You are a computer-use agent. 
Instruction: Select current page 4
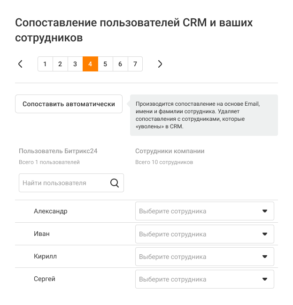[x=90, y=64]
